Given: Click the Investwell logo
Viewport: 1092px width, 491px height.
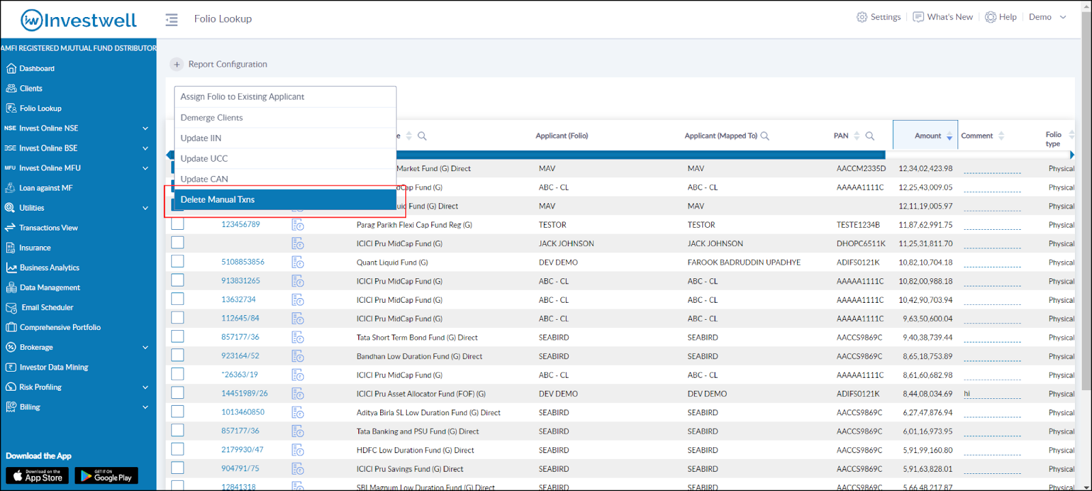Looking at the screenshot, I should tap(78, 20).
